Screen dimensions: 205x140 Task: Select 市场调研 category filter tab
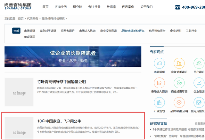(x=29, y=31)
